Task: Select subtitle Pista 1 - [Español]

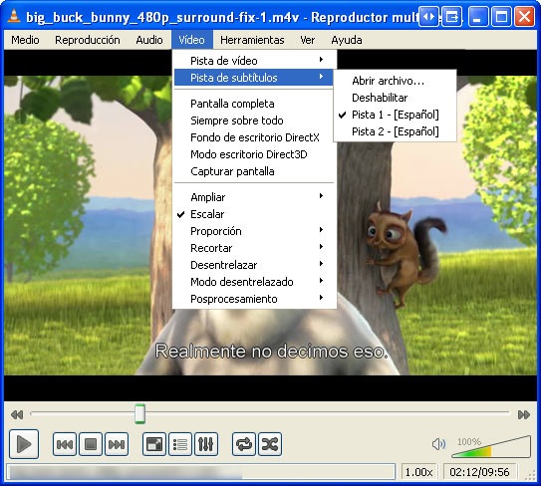Action: point(395,115)
